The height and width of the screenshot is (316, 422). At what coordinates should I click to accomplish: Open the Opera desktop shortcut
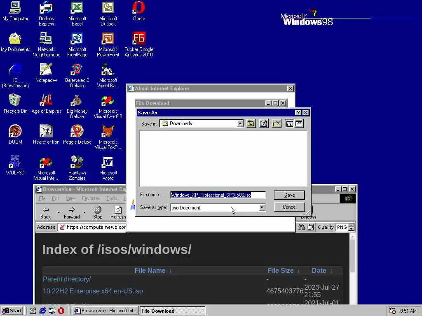tap(139, 11)
